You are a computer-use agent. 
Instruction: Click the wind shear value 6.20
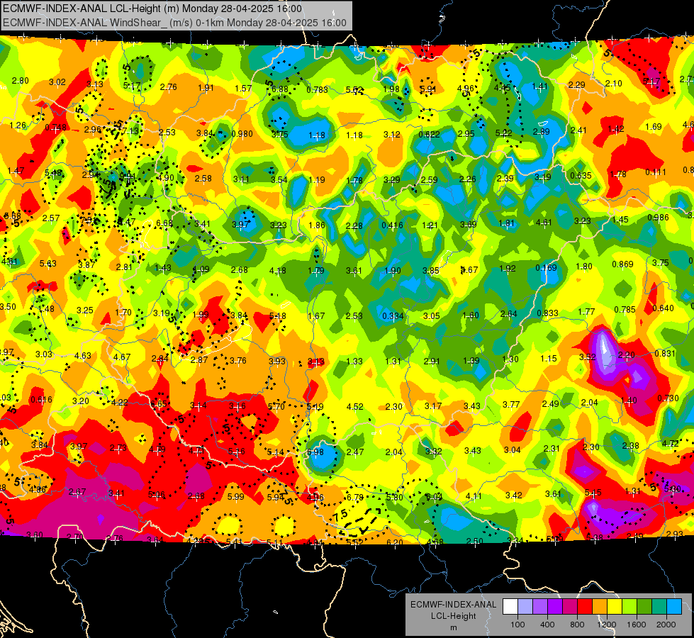395,542
